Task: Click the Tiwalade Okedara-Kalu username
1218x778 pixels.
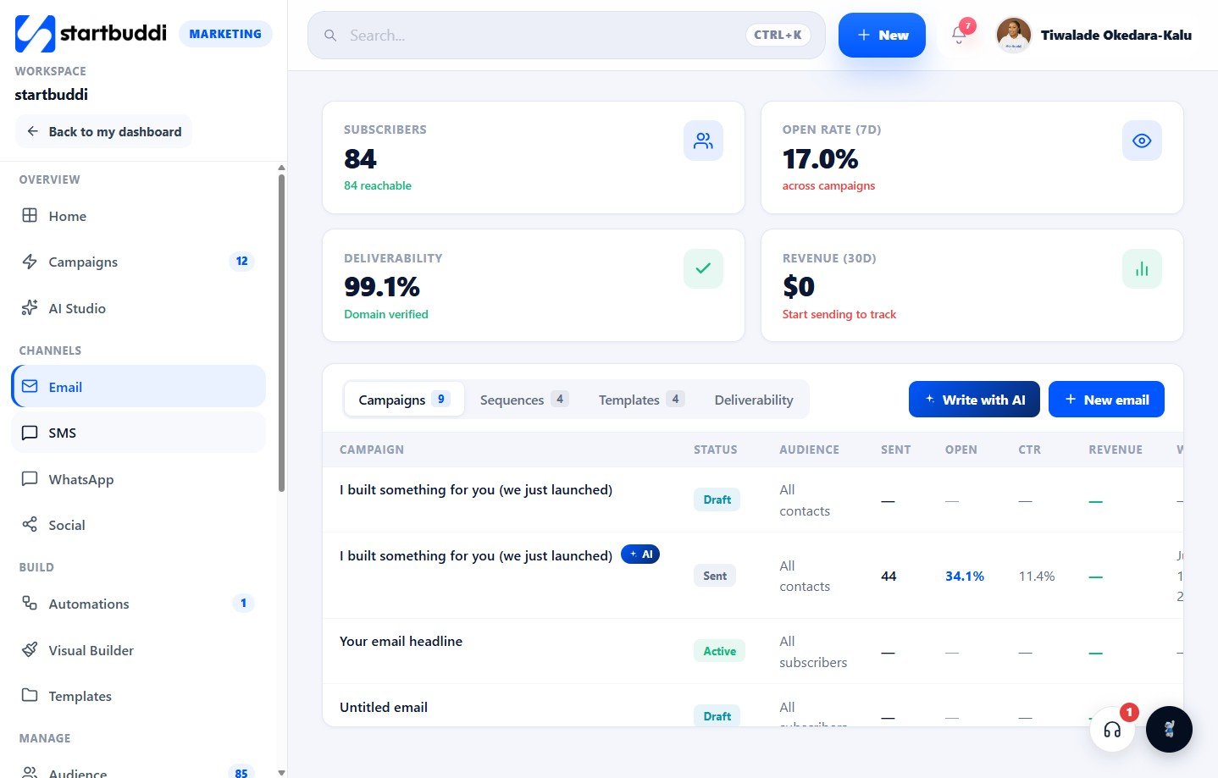Action: click(x=1116, y=35)
